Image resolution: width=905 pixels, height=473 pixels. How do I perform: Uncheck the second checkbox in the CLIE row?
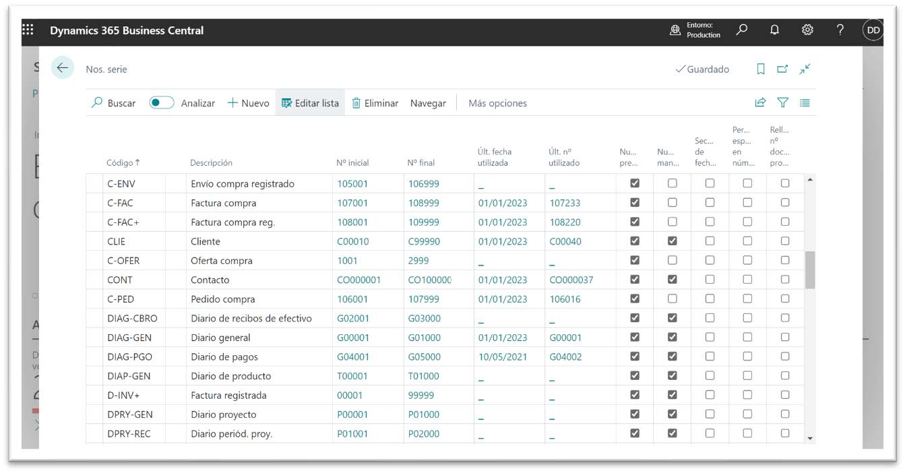(672, 241)
